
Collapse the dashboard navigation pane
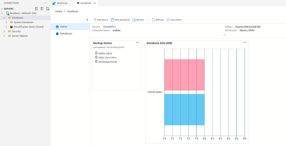click(x=87, y=20)
